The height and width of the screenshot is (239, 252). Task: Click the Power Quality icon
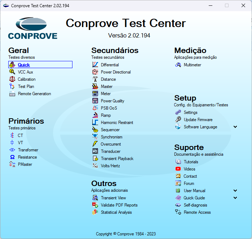point(95,101)
